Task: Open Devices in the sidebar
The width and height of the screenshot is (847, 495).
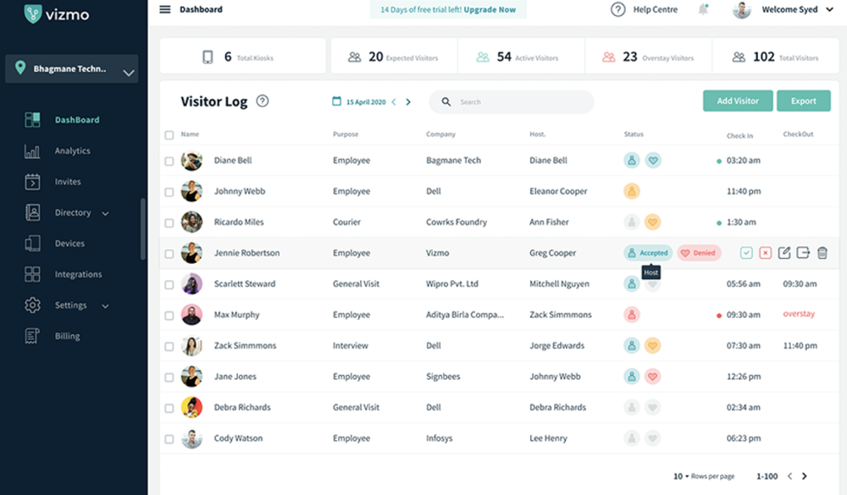Action: (x=54, y=244)
